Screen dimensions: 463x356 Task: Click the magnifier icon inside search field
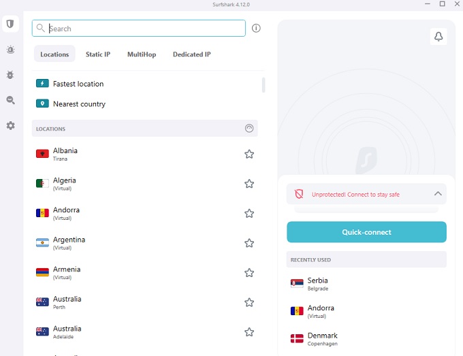(40, 28)
